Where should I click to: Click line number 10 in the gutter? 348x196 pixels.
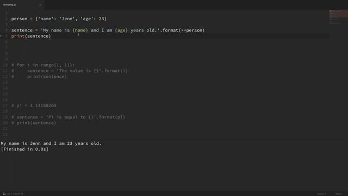click(x=5, y=65)
